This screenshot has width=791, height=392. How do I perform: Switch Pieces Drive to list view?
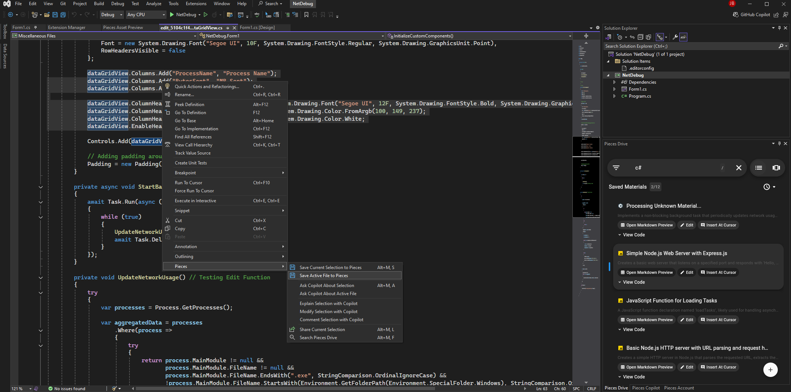[759, 168]
